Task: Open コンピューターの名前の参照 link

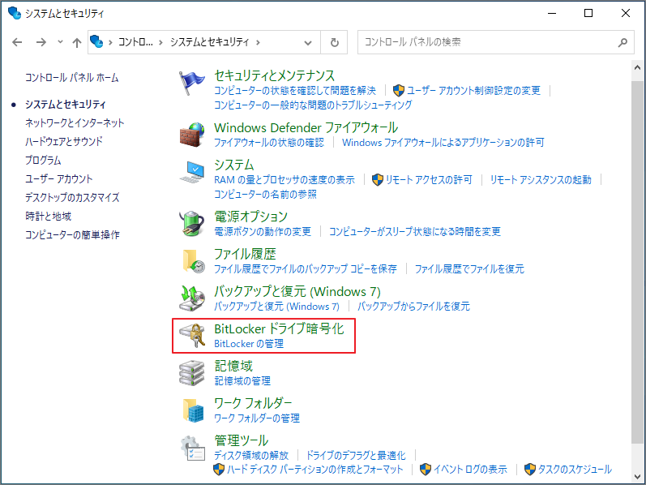Action: pyautogui.click(x=265, y=195)
